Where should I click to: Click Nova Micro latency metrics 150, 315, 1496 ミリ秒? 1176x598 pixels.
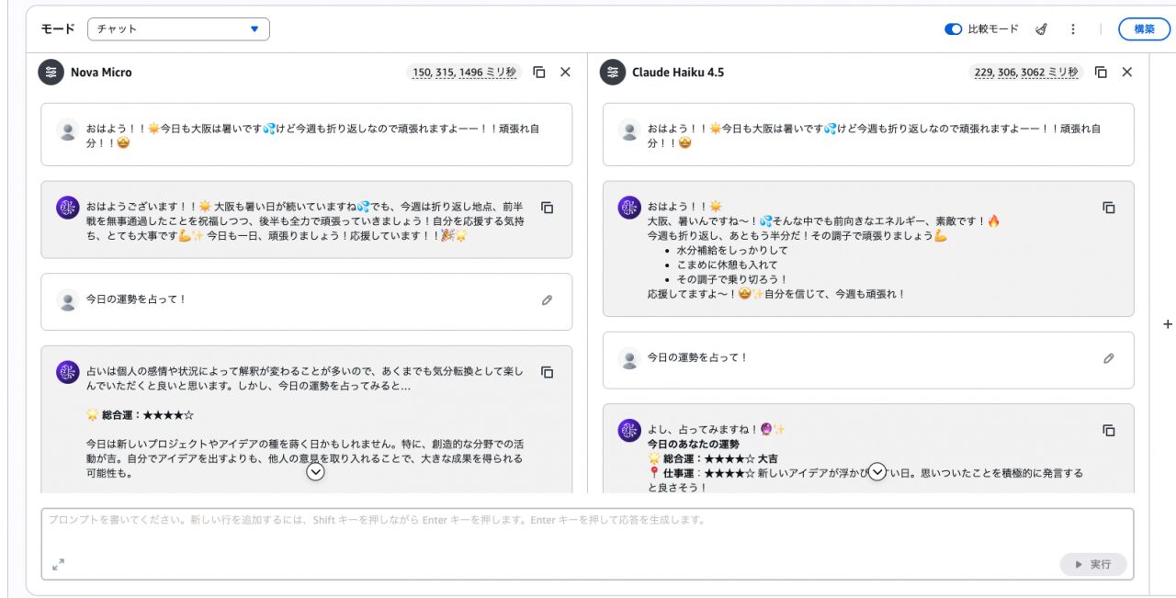[463, 73]
